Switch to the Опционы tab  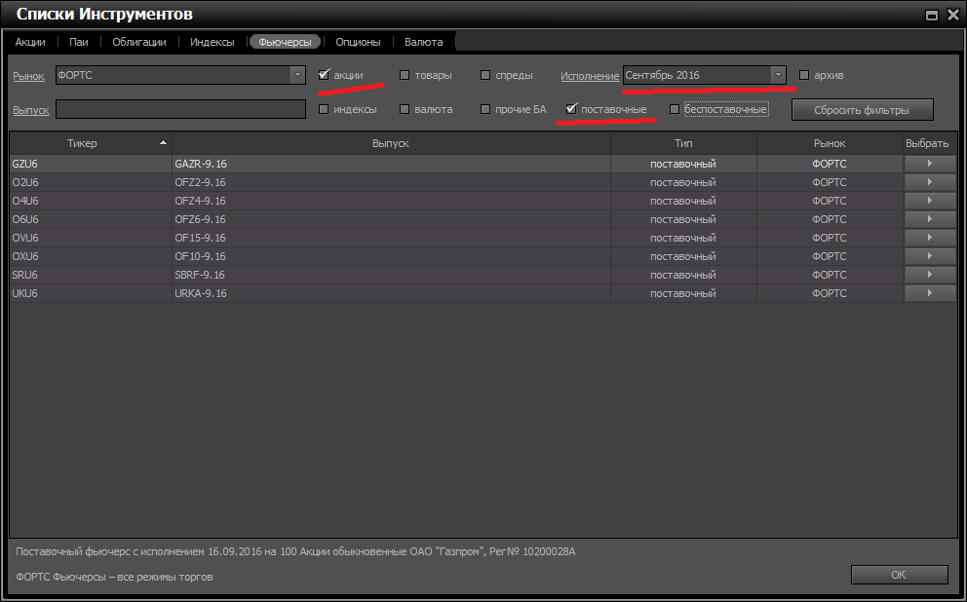(x=358, y=42)
